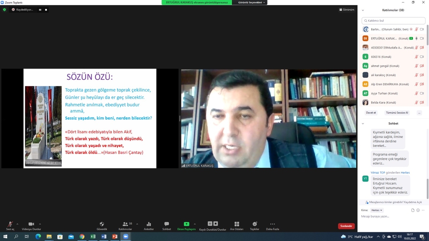Click the Tümünü Sessize Al button

coord(397,113)
